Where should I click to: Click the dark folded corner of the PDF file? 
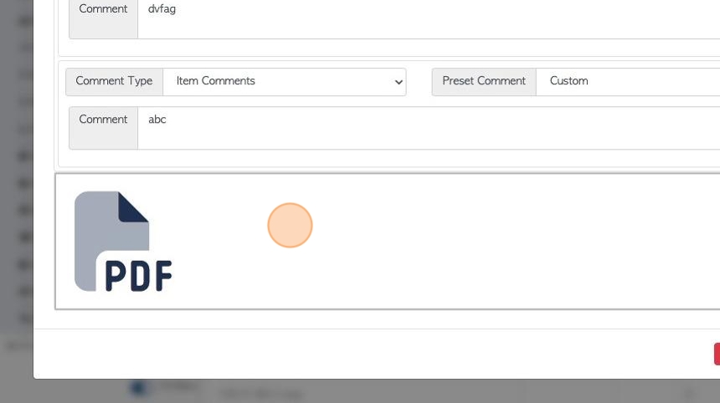[133, 207]
